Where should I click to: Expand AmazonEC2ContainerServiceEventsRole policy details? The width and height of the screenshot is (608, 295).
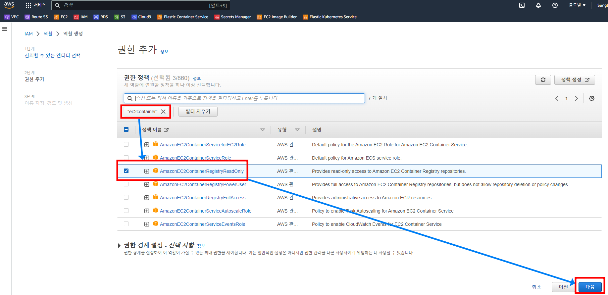(x=147, y=224)
